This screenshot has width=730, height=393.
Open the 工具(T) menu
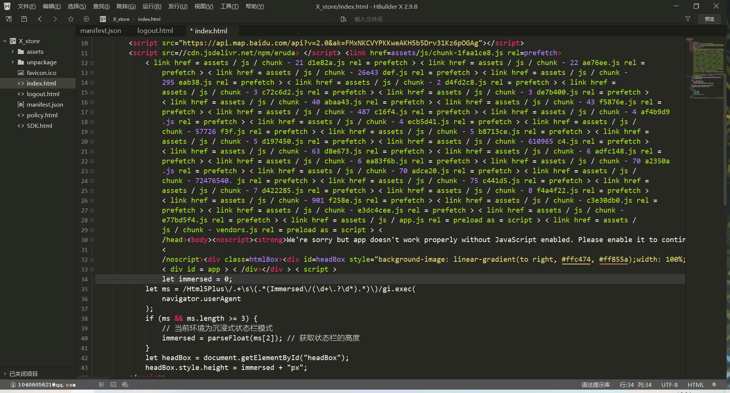point(229,6)
